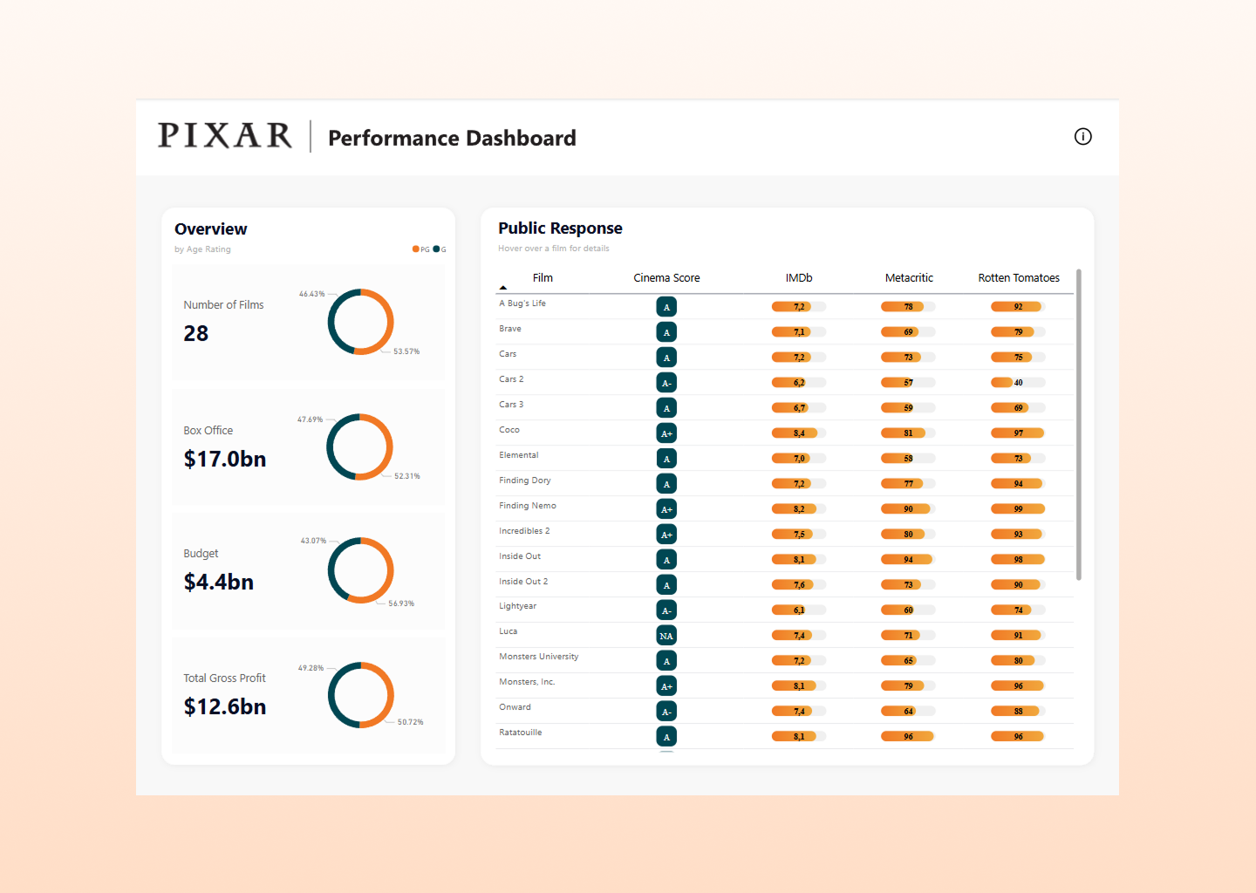Click the table vertical scrollbar
Image resolution: width=1256 pixels, height=893 pixels.
(x=1079, y=425)
